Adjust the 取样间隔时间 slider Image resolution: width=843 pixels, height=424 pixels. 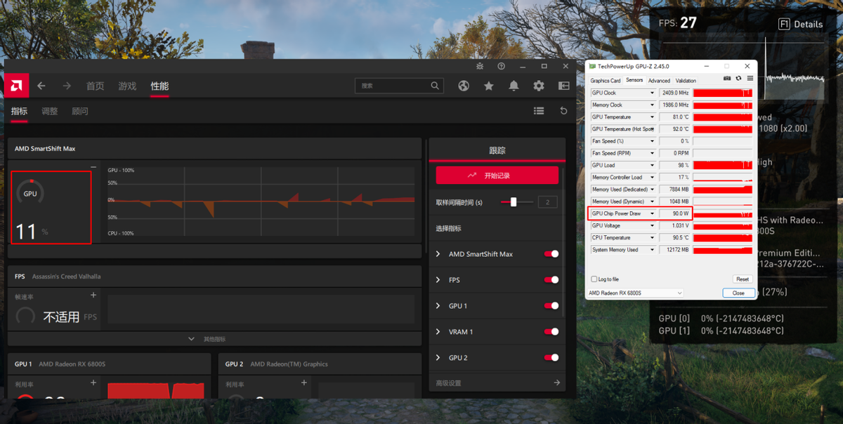pos(514,202)
